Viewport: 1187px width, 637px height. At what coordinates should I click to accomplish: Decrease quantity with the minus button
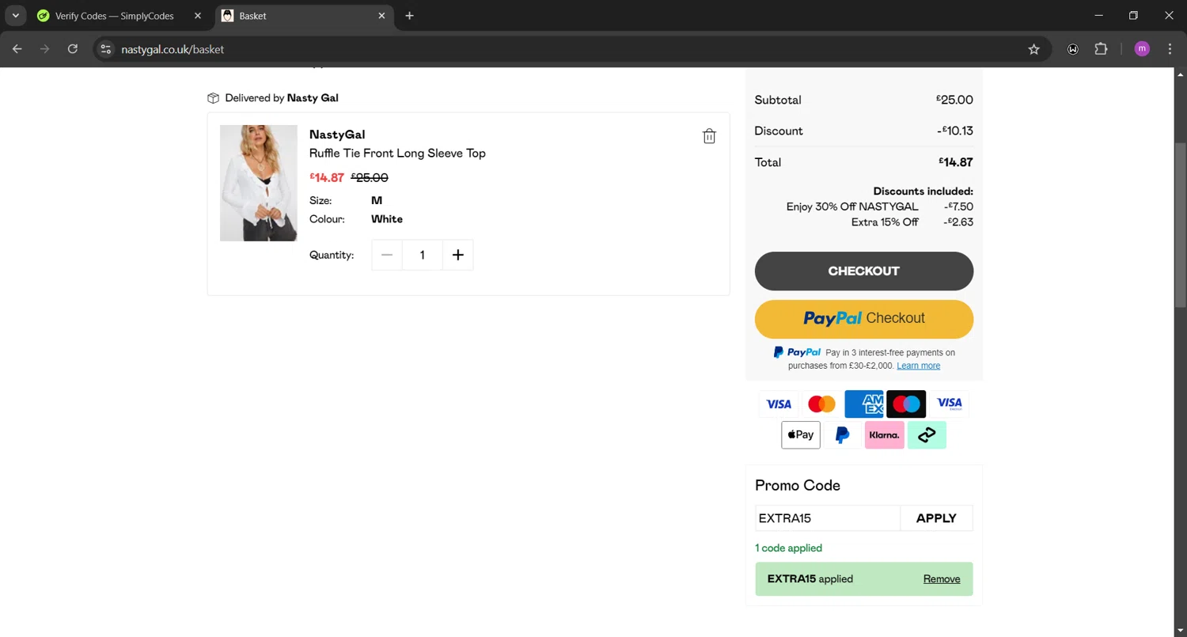(x=387, y=255)
